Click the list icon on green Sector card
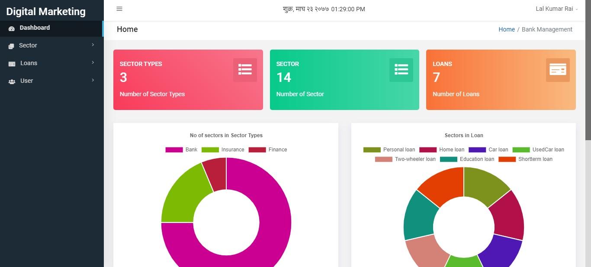 coord(401,70)
